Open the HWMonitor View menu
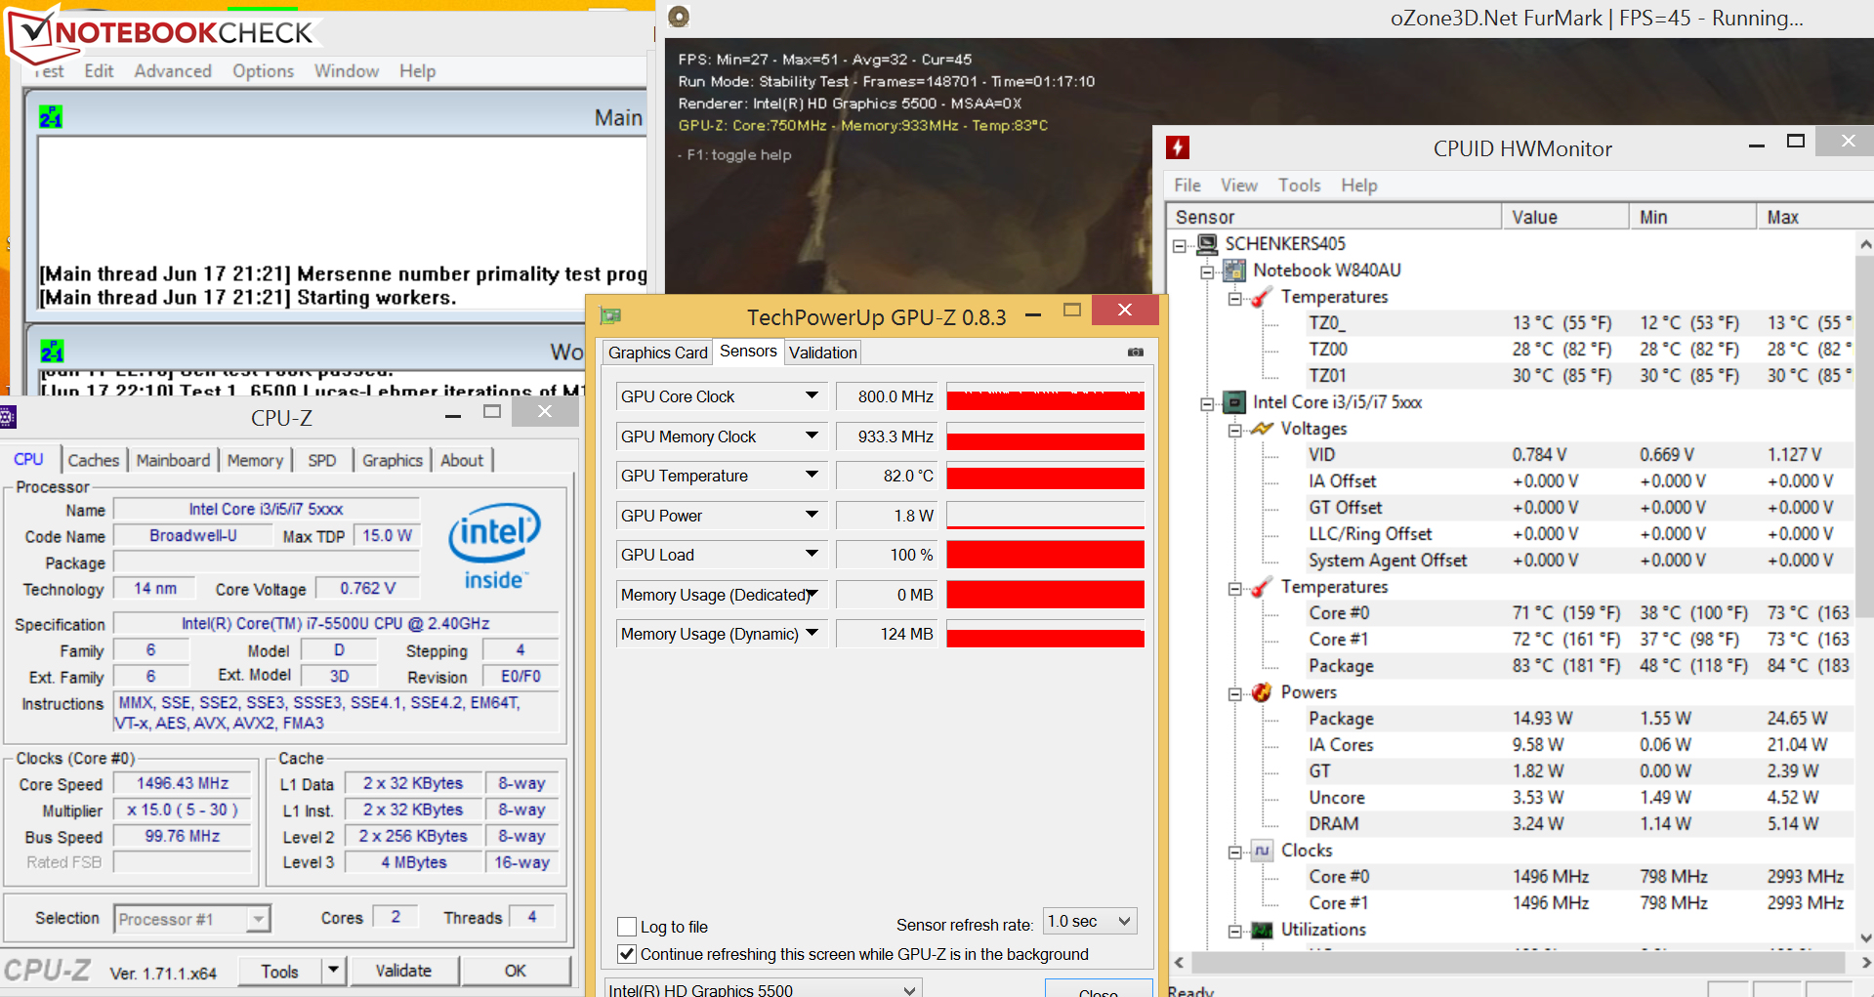 (1239, 186)
